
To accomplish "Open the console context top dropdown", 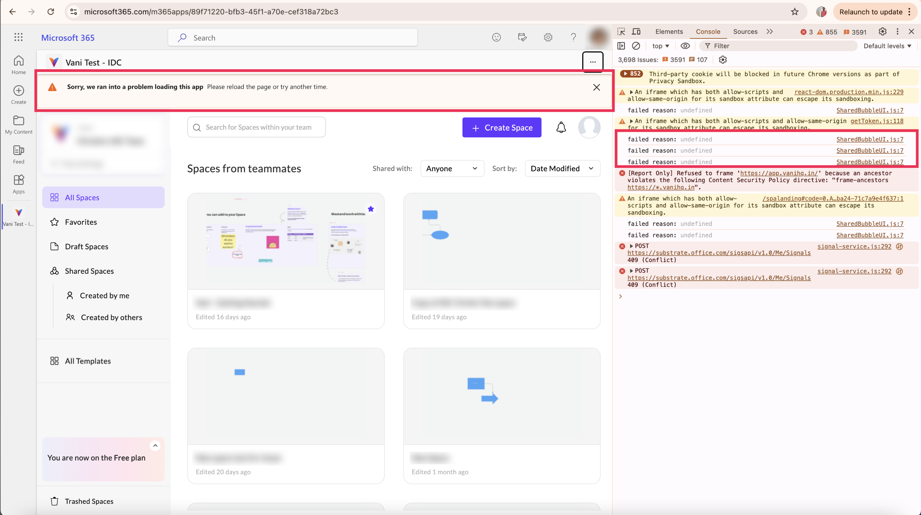I will (x=660, y=46).
